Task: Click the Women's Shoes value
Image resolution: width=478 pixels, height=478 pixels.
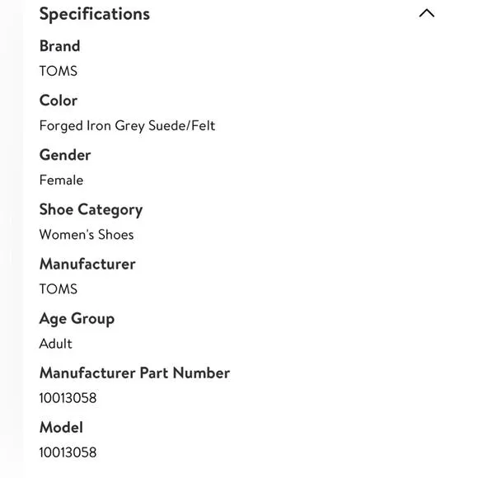Action: coord(87,235)
